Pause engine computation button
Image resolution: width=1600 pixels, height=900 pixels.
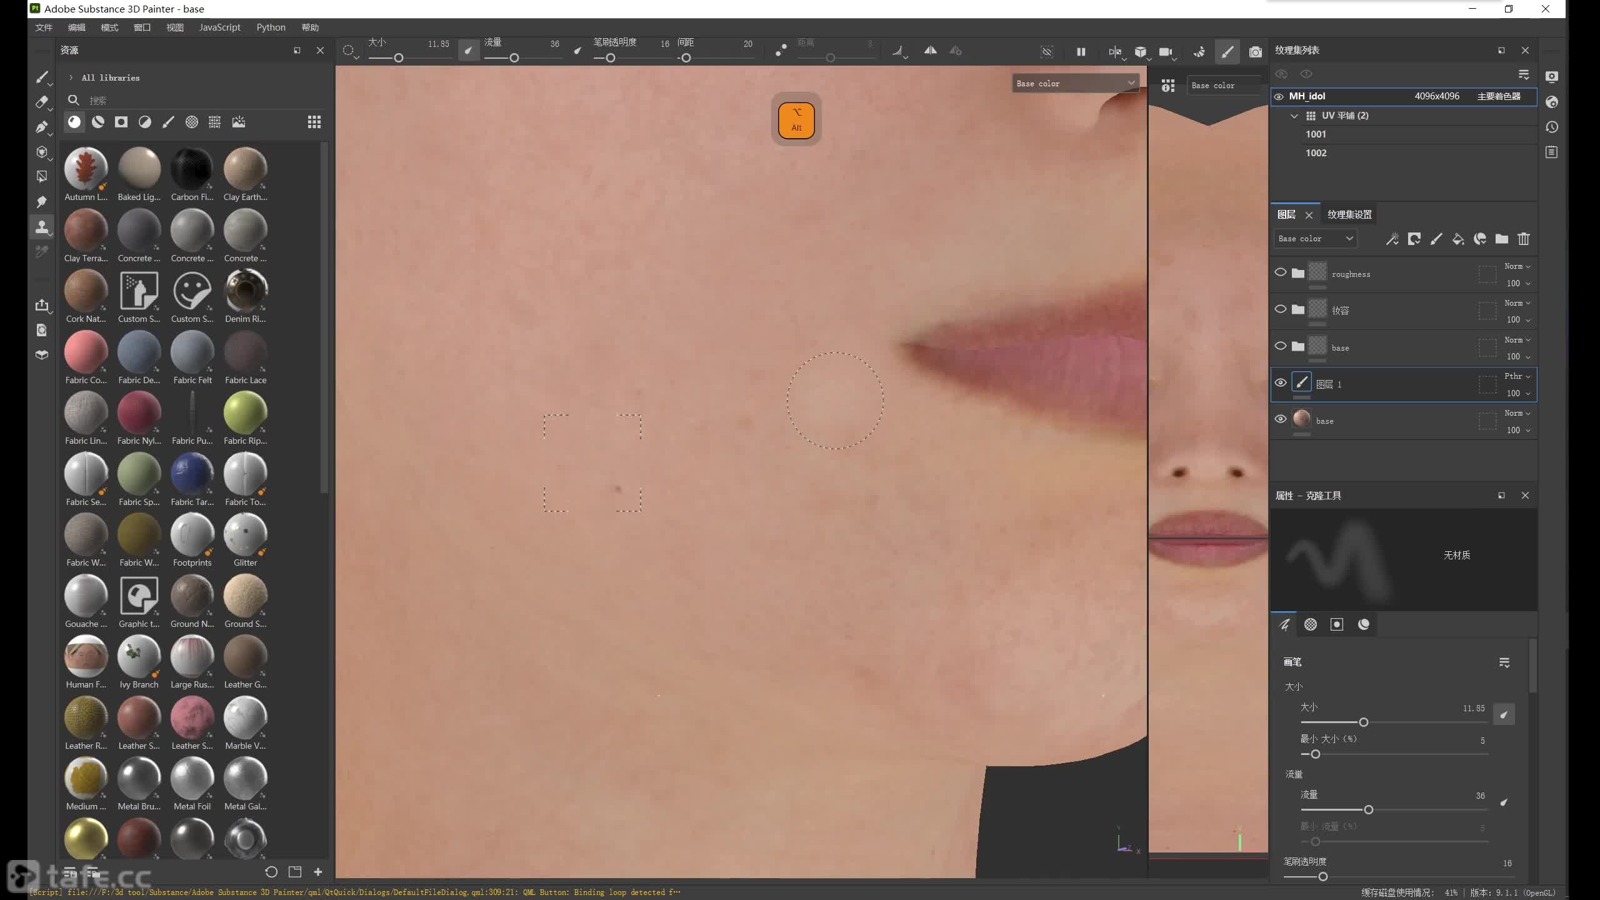pyautogui.click(x=1081, y=52)
